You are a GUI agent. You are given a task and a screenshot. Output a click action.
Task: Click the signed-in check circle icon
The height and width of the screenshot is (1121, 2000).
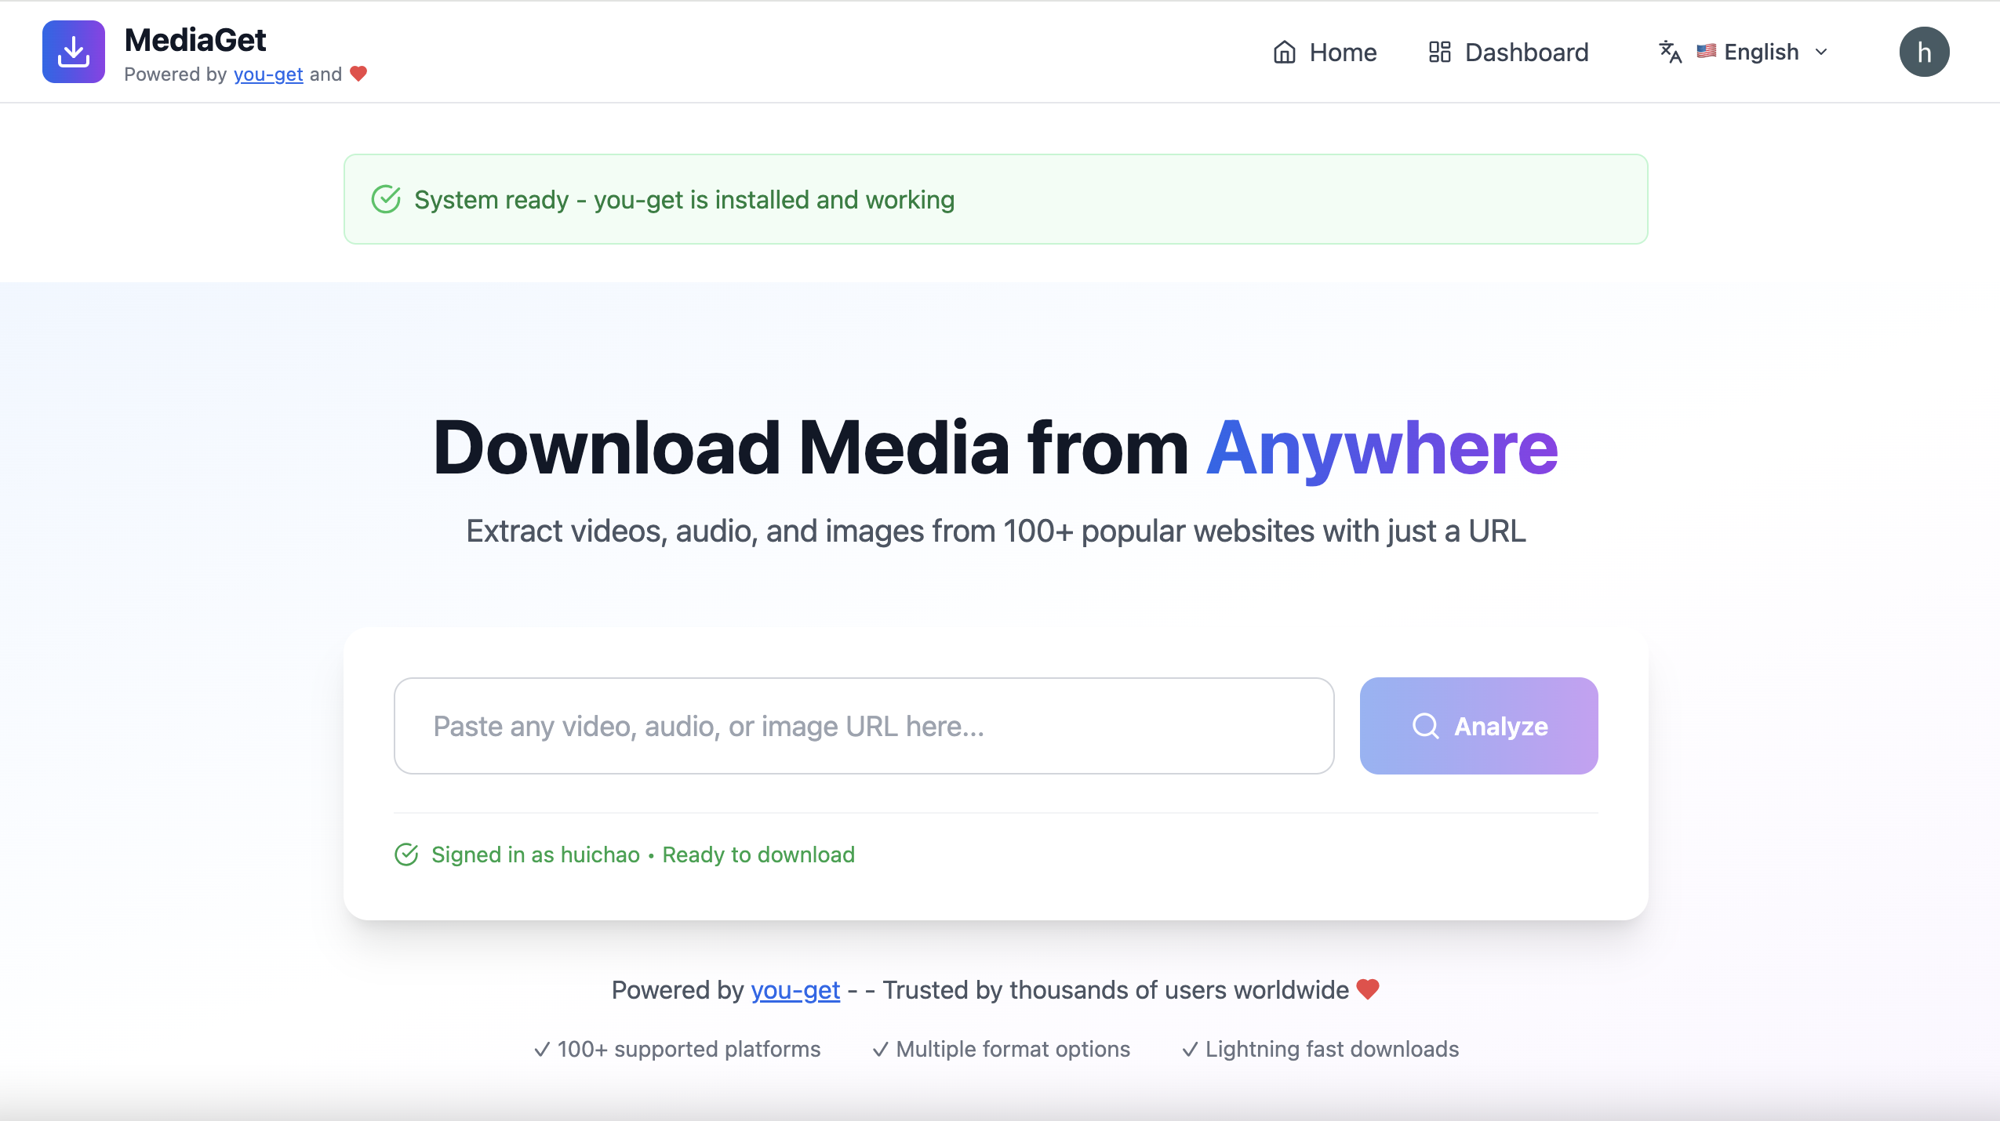point(406,854)
